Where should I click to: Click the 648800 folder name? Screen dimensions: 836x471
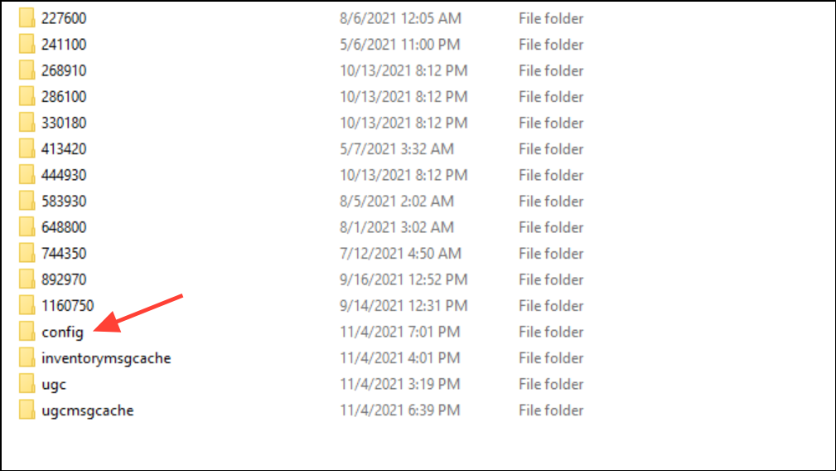64,227
